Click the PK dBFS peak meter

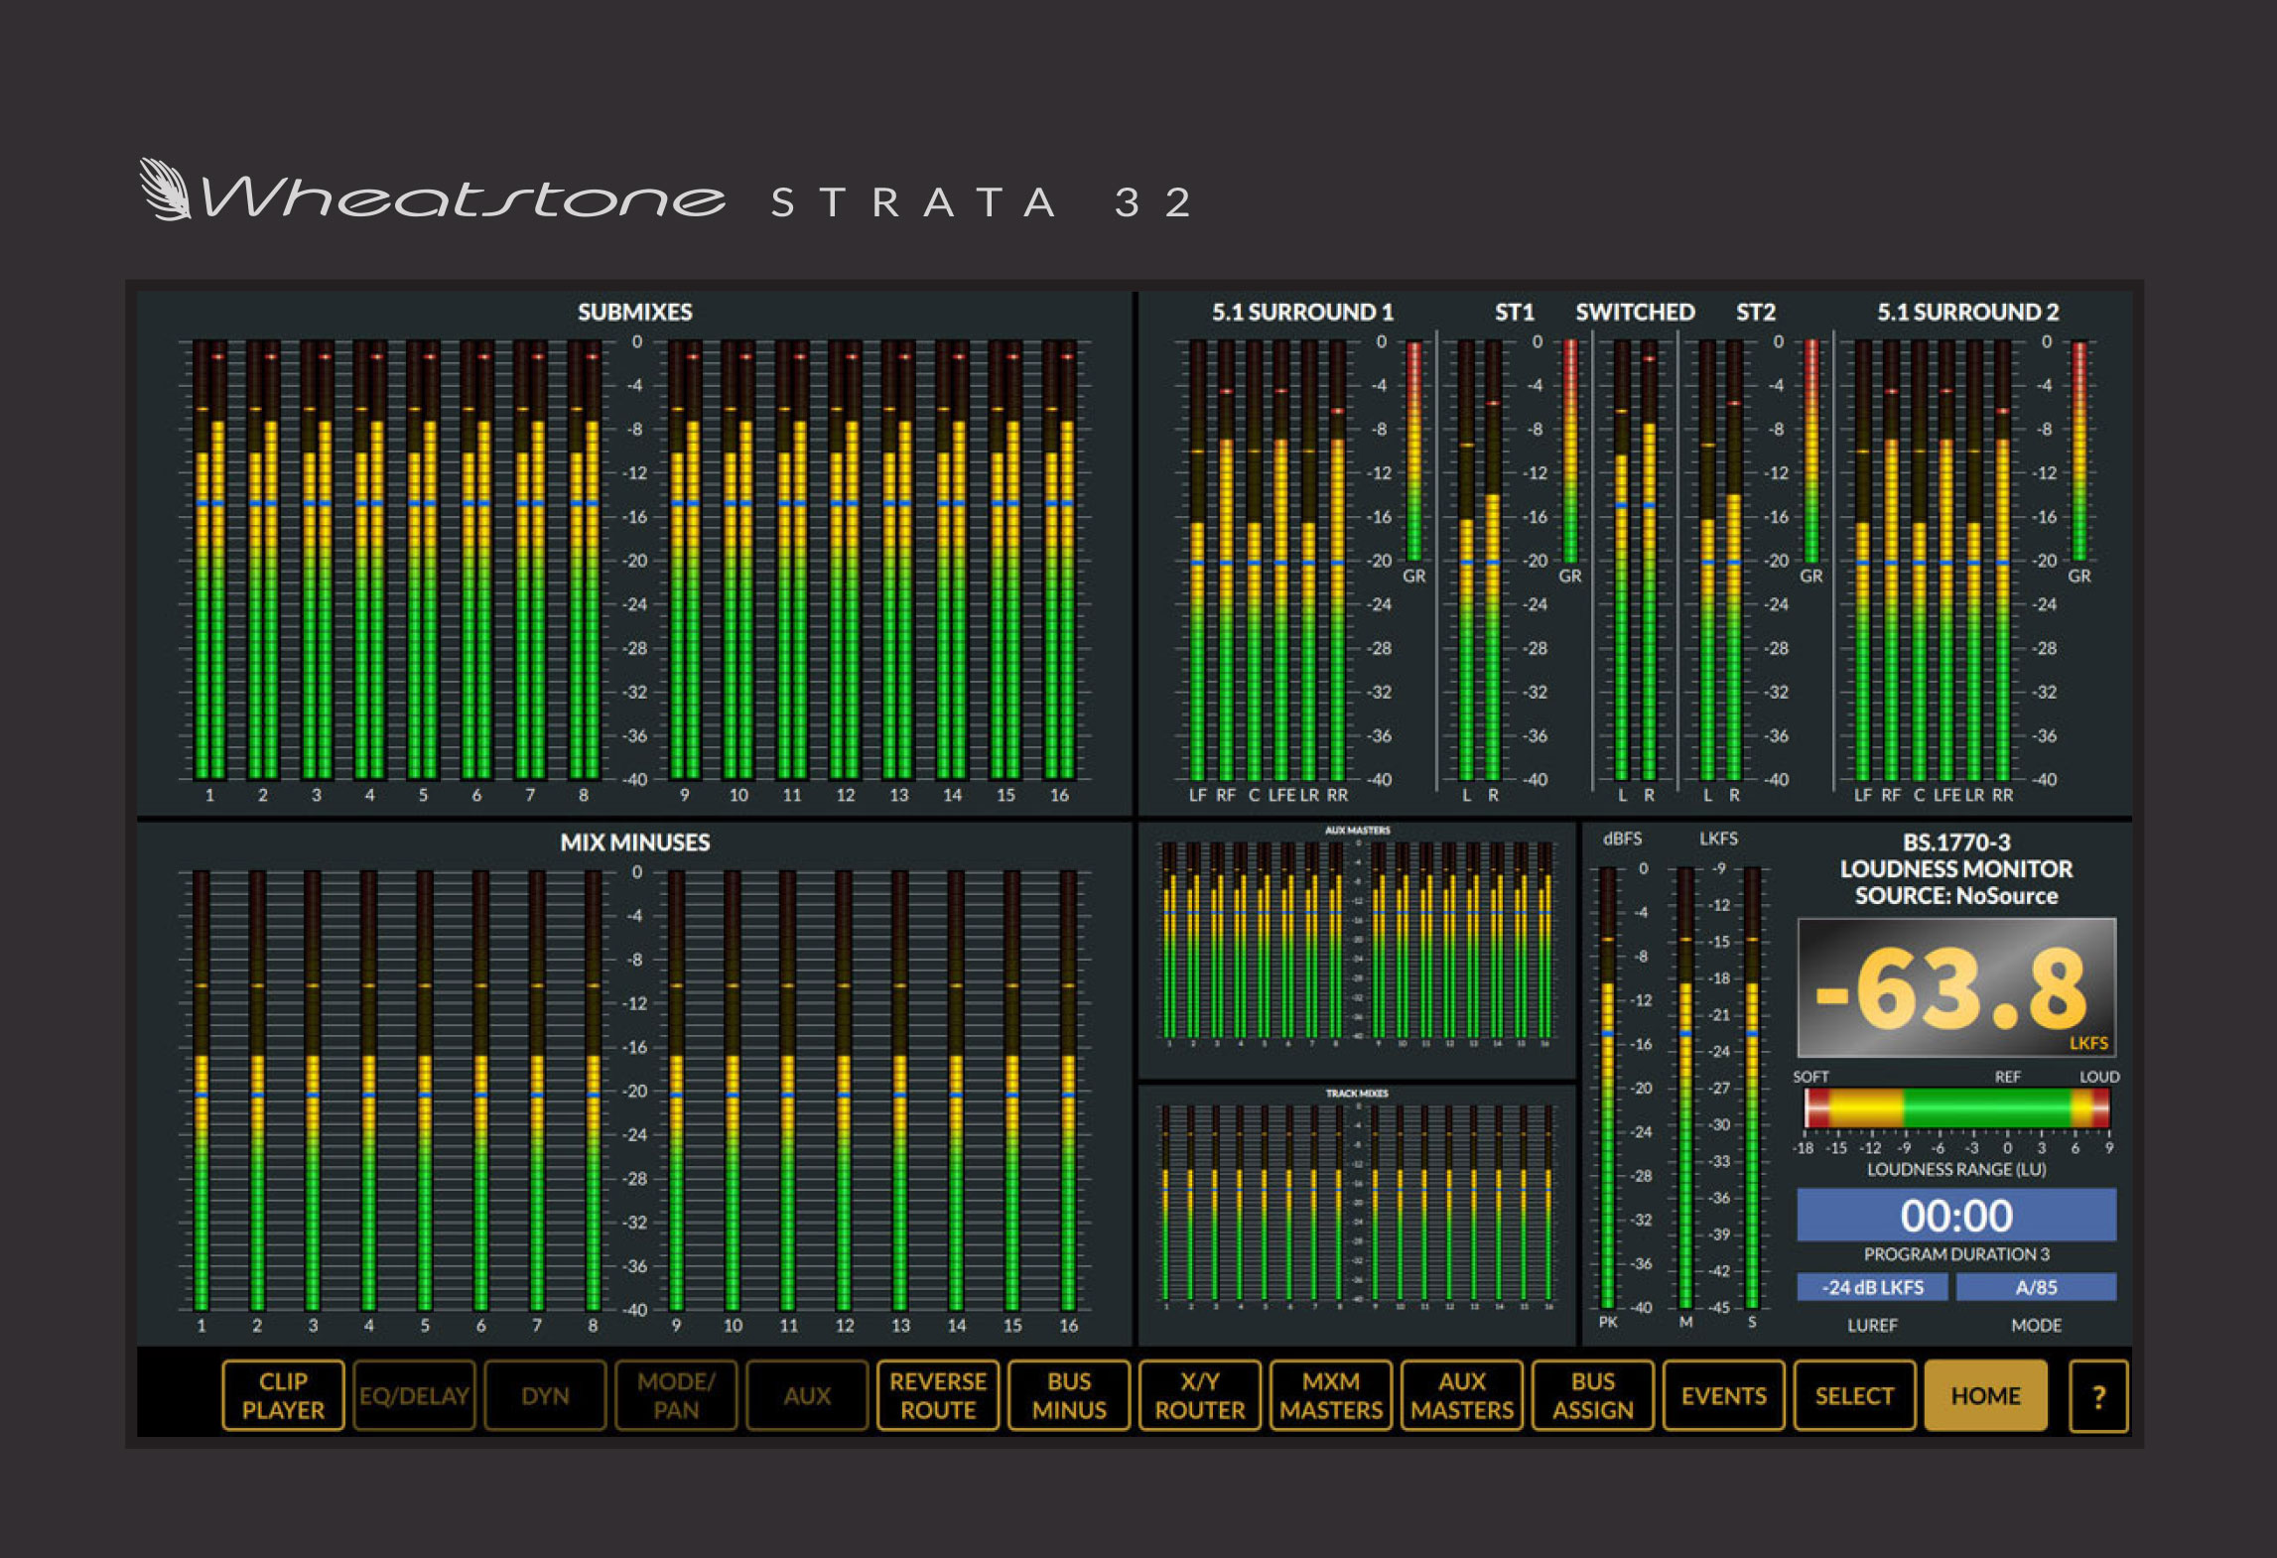pyautogui.click(x=1608, y=1089)
